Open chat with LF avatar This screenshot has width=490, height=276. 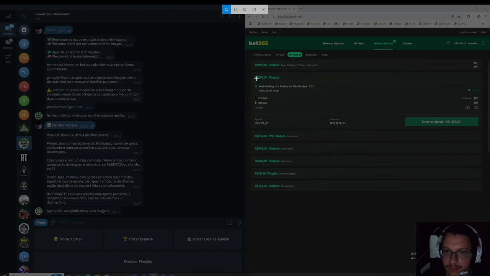click(x=24, y=115)
